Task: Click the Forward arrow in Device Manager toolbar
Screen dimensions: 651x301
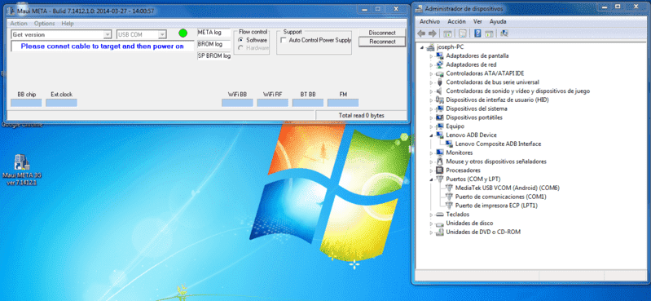Action: (432, 33)
